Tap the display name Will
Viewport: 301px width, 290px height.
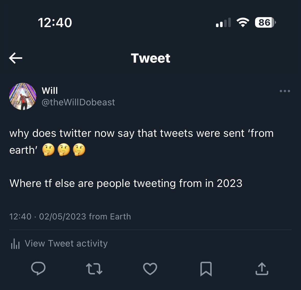tap(50, 91)
